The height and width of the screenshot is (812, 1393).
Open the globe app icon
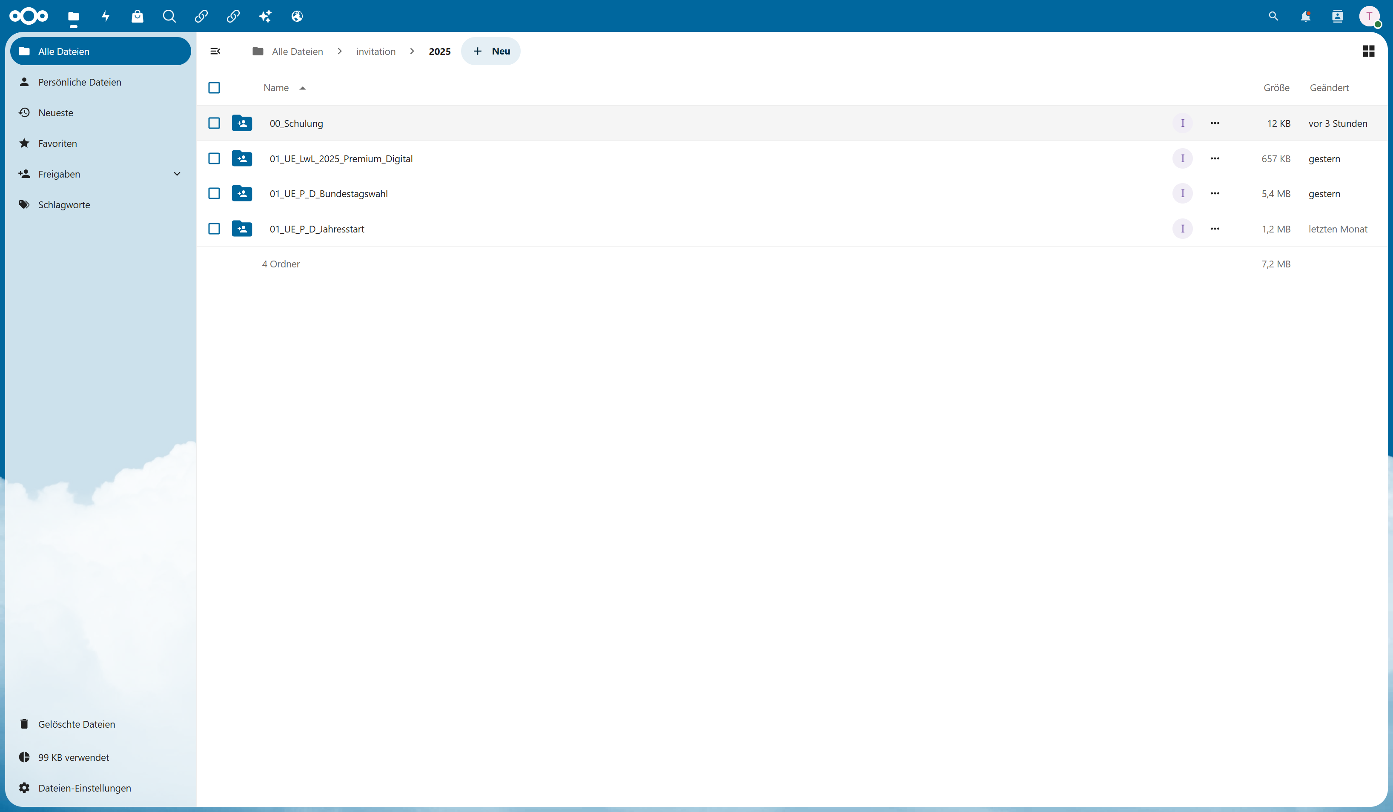click(298, 17)
